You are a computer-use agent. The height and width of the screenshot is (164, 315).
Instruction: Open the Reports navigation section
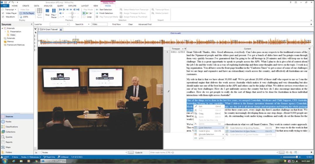point(9,142)
